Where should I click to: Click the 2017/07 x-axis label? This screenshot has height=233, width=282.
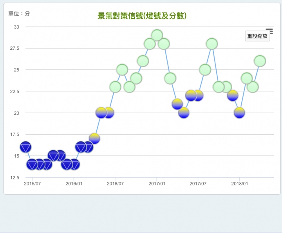[198, 184]
